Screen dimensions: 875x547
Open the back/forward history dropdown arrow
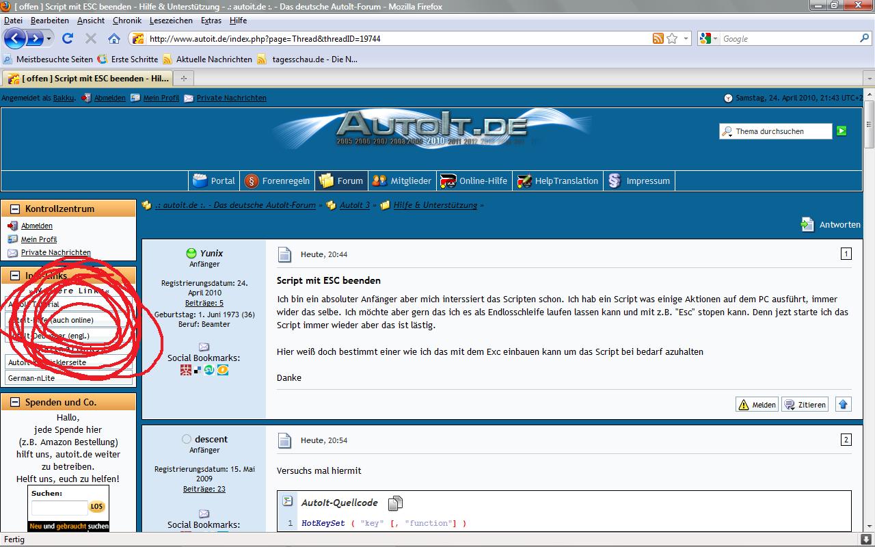[49, 38]
